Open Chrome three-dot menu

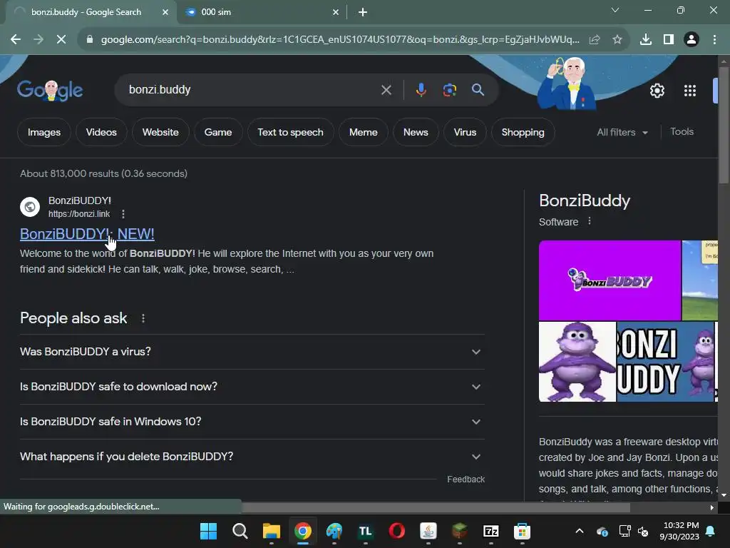tap(714, 40)
